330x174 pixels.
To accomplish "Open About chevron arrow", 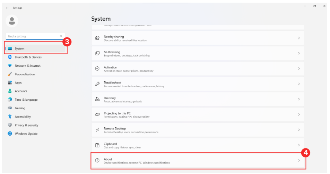I will pyautogui.click(x=299, y=161).
